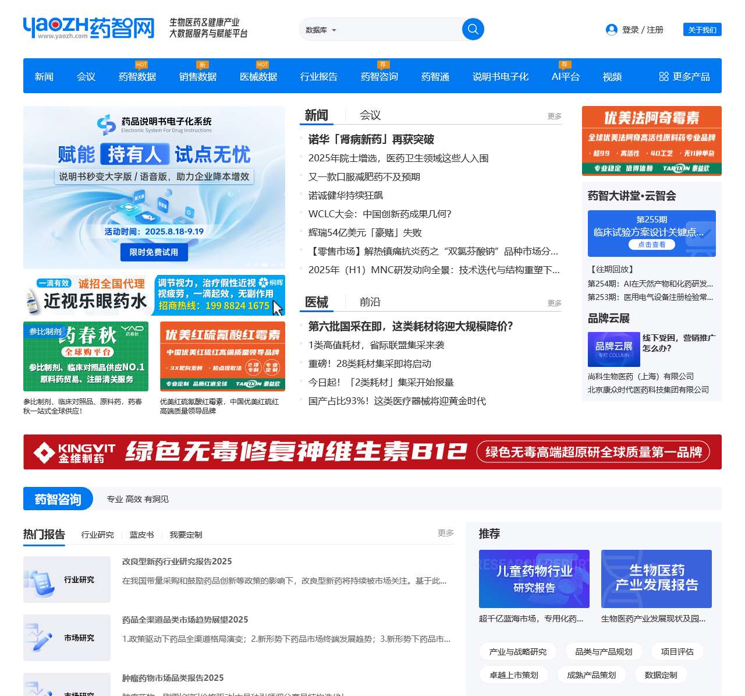Screen dimensions: 745x696
Task: Open the 儿童药物行业研究报告 thumbnail
Action: (534, 578)
